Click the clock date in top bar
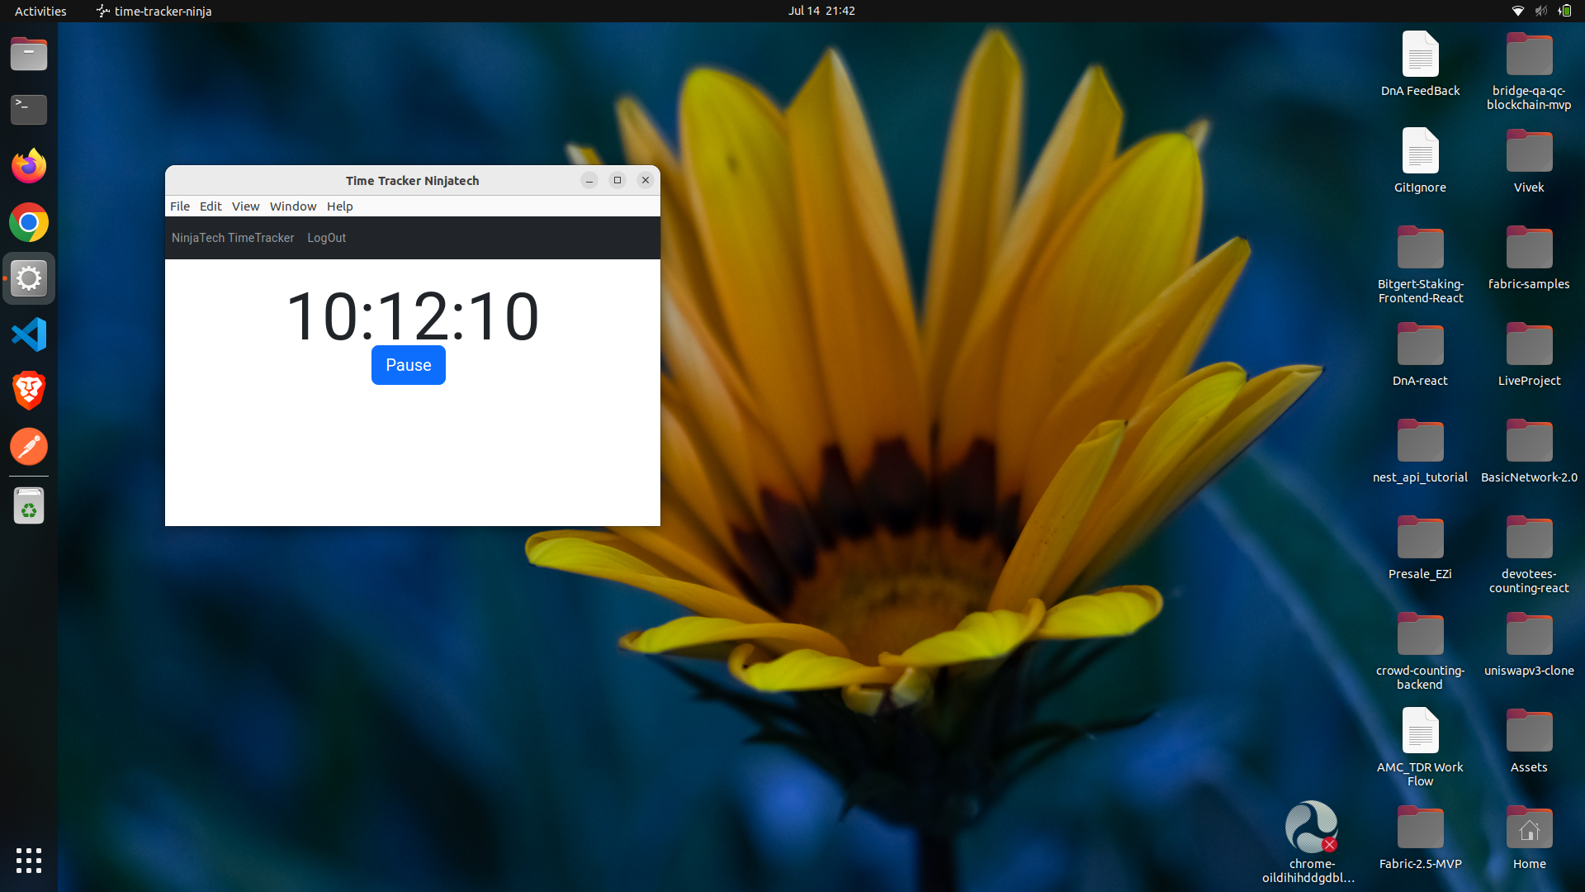The image size is (1585, 892). 821,11
